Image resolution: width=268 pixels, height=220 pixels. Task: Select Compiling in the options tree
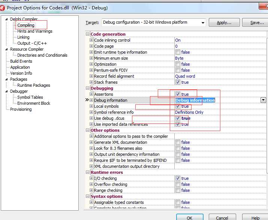[26, 25]
